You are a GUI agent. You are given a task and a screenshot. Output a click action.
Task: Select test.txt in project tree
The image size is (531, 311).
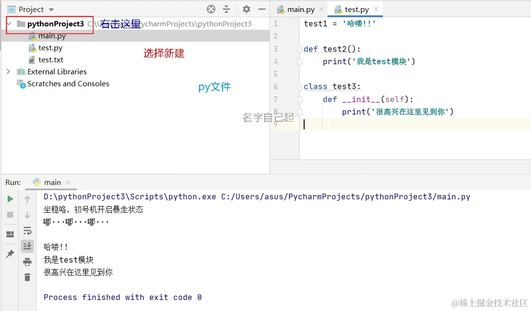pyautogui.click(x=51, y=59)
